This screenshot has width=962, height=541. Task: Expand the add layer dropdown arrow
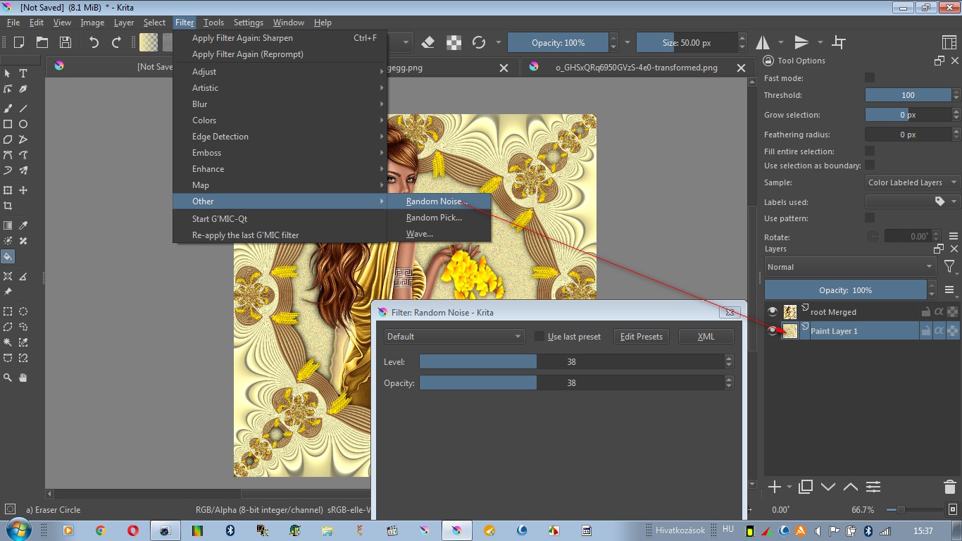pyautogui.click(x=789, y=487)
